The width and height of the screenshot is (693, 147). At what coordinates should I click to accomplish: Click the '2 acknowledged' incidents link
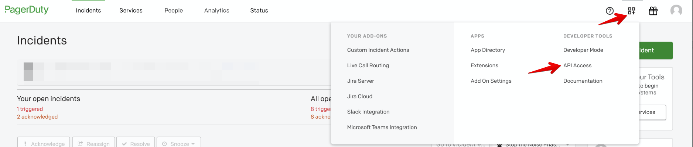pyautogui.click(x=37, y=117)
